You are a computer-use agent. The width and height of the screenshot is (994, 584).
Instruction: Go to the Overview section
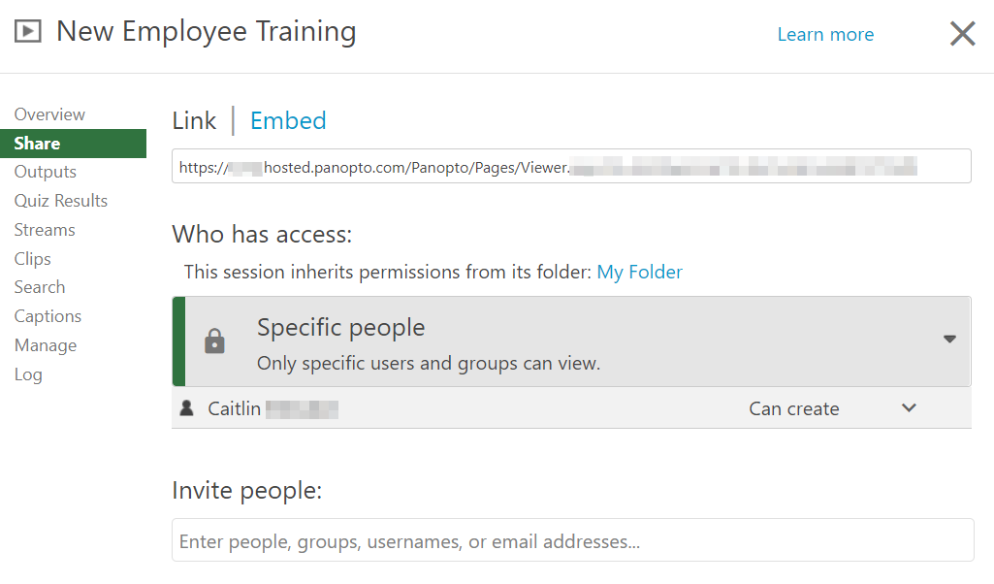49,114
